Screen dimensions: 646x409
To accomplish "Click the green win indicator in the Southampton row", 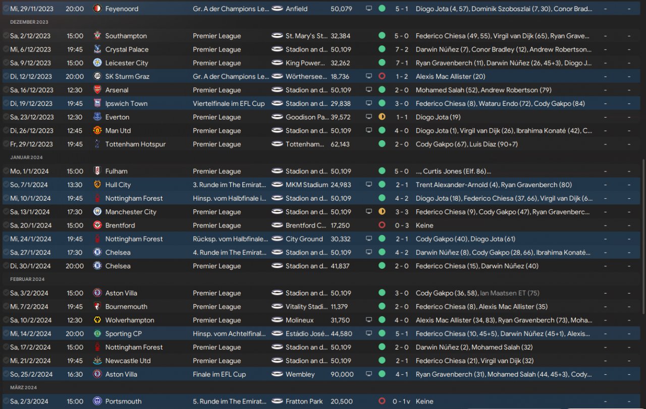I will (382, 36).
